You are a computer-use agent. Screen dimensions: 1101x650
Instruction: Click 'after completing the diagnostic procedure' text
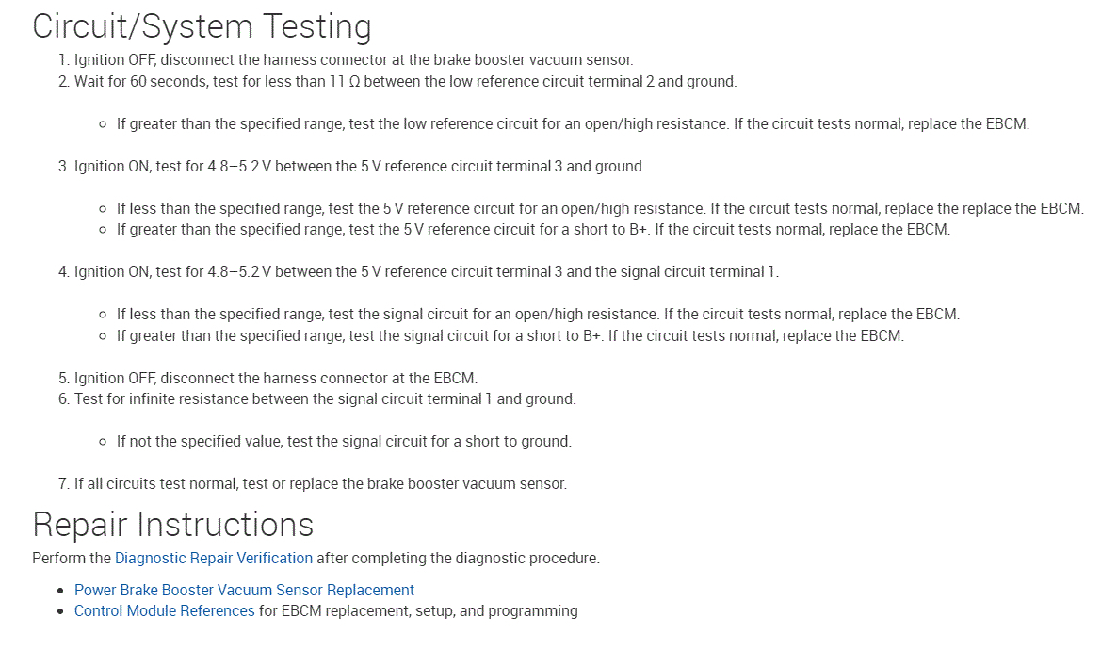coord(458,558)
